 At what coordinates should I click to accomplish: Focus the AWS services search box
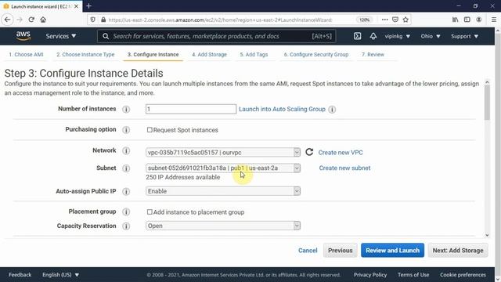click(x=217, y=36)
